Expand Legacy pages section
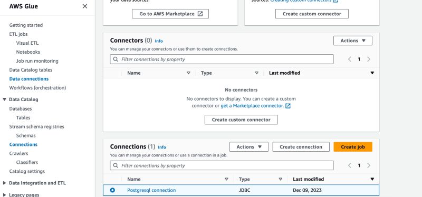422x197 pixels. (x=4, y=195)
